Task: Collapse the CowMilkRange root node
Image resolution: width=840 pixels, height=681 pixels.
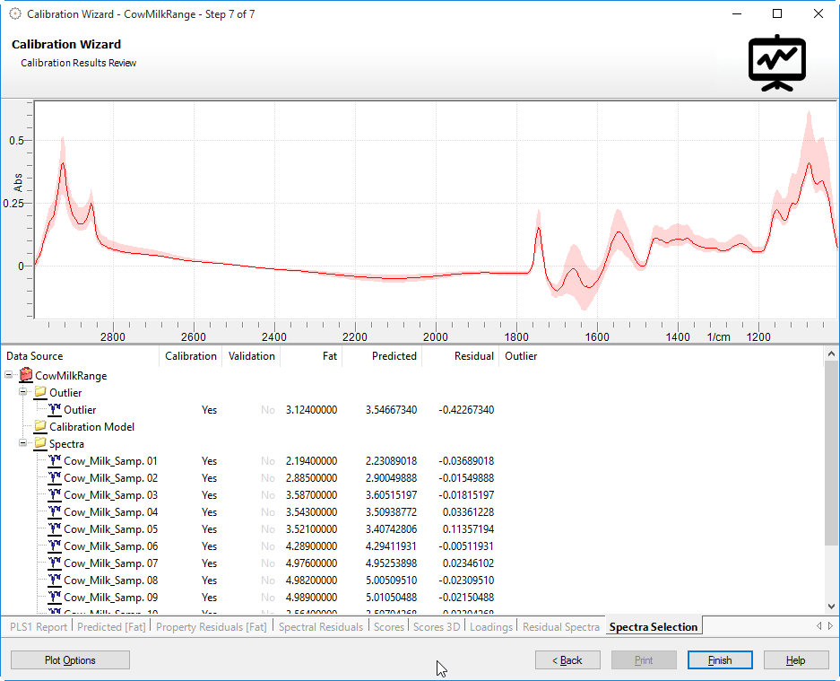Action: tap(9, 376)
